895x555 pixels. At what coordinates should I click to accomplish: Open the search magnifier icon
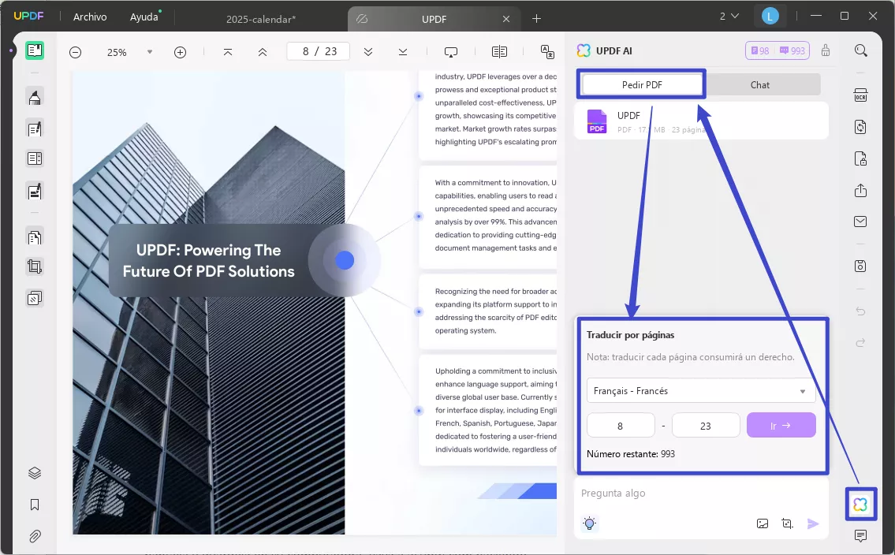click(x=861, y=50)
